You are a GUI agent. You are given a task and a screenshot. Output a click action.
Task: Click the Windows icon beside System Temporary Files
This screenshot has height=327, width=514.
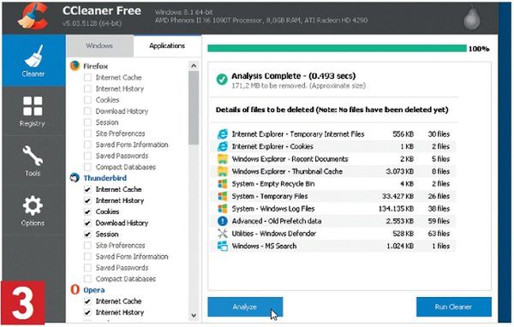pos(223,196)
